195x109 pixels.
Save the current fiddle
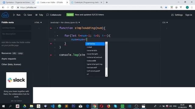(x=28, y=15)
